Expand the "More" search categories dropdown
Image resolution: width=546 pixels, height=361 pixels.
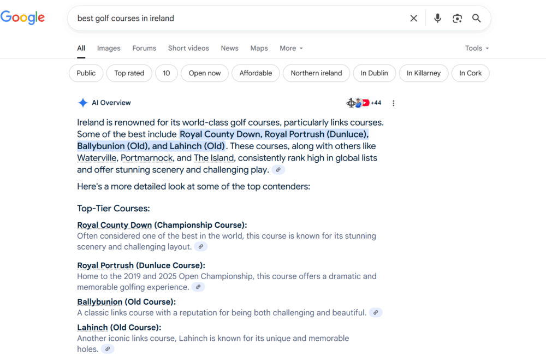click(291, 48)
